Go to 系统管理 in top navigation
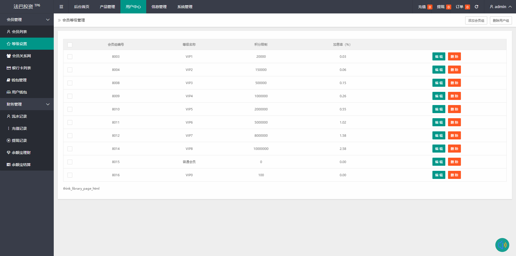The width and height of the screenshot is (516, 256). [185, 7]
